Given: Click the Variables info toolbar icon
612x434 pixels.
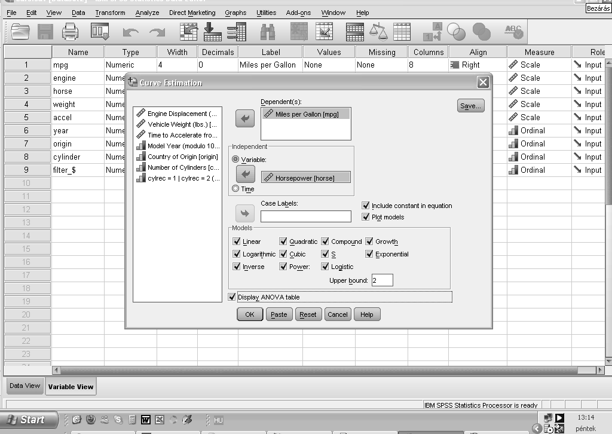Looking at the screenshot, I should pos(237,32).
